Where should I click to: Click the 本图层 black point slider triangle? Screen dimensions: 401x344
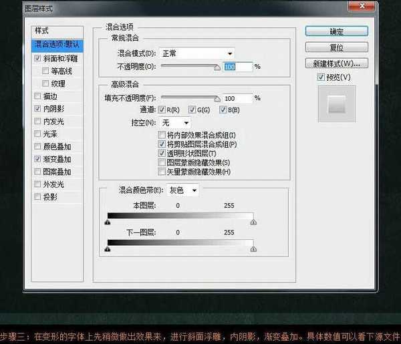(x=108, y=222)
